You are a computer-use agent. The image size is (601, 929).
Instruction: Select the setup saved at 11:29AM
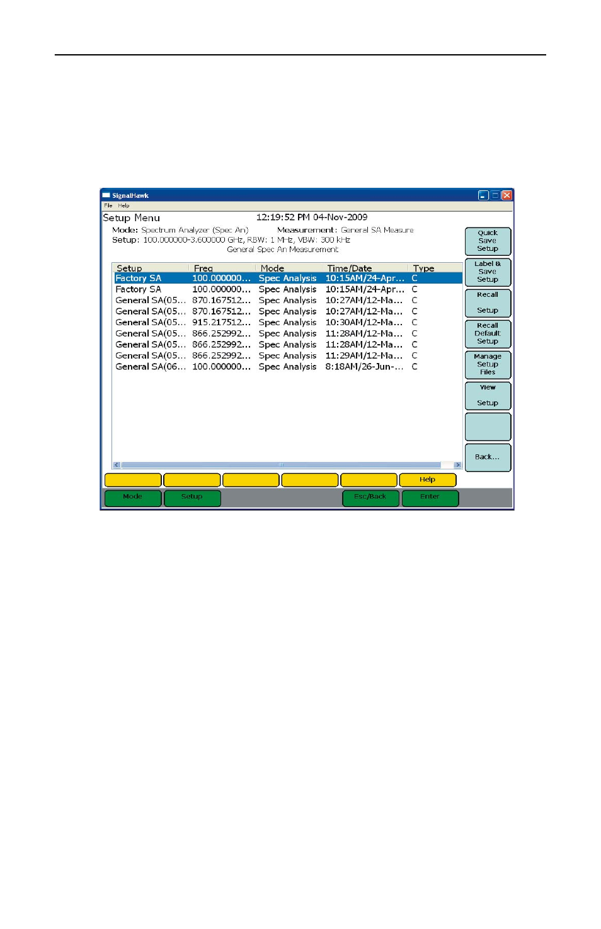[x=288, y=355]
